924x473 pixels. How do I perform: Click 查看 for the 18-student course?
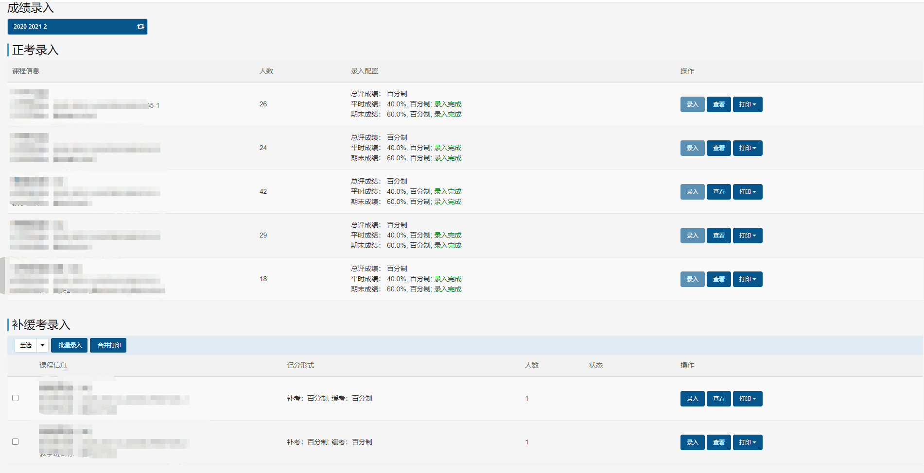click(x=718, y=279)
